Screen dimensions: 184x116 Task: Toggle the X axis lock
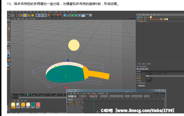pyautogui.click(x=37, y=15)
